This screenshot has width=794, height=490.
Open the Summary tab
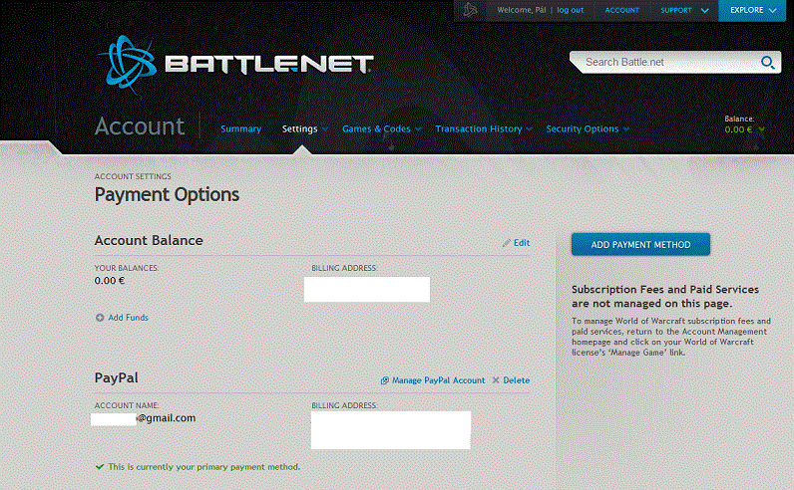tap(241, 128)
